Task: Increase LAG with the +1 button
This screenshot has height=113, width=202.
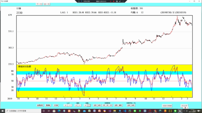Action: (66, 105)
